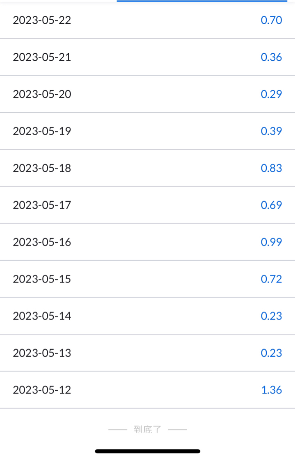Viewport: 295px width, 460px height.
Task: Select the 2023-05-13 entry
Action: click(x=147, y=353)
